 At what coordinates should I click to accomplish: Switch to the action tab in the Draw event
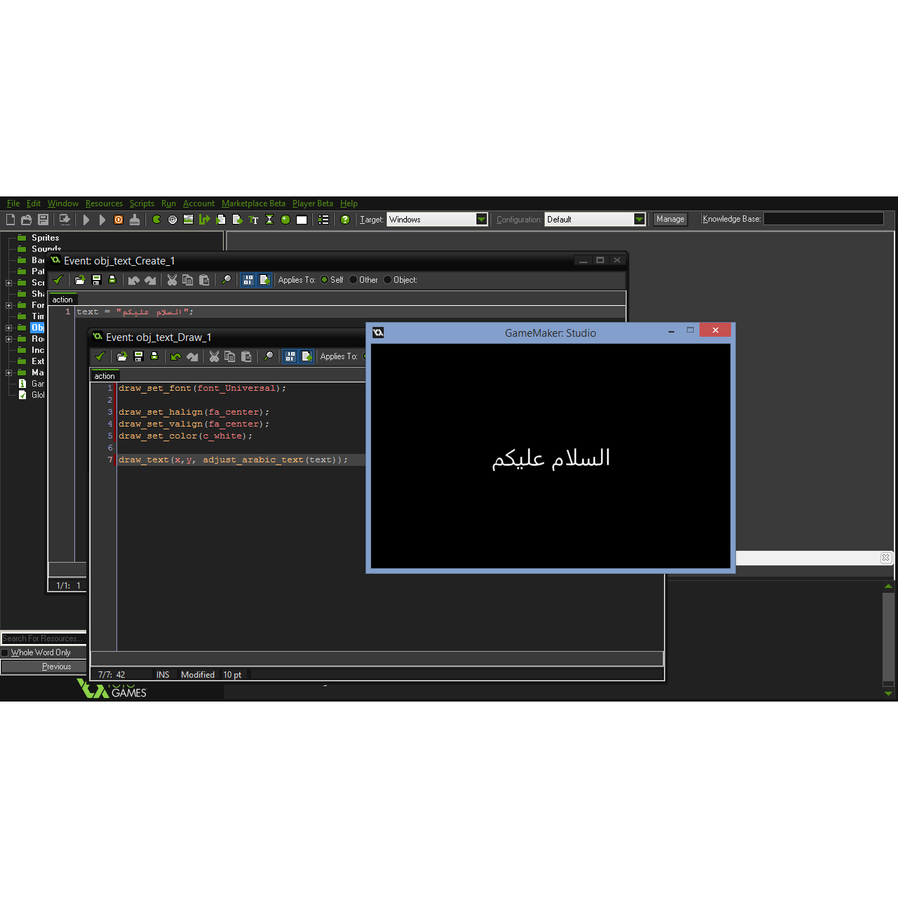[104, 376]
